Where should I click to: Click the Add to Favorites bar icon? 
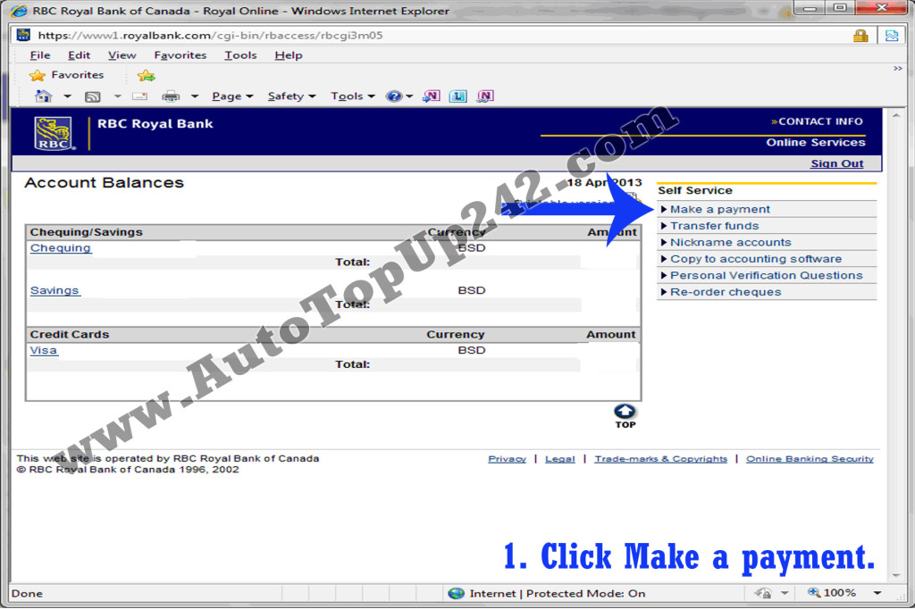146,75
